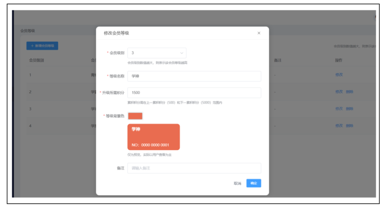The width and height of the screenshot is (384, 208).
Task: Click 删除 link in level 4 row
Action: (349, 126)
